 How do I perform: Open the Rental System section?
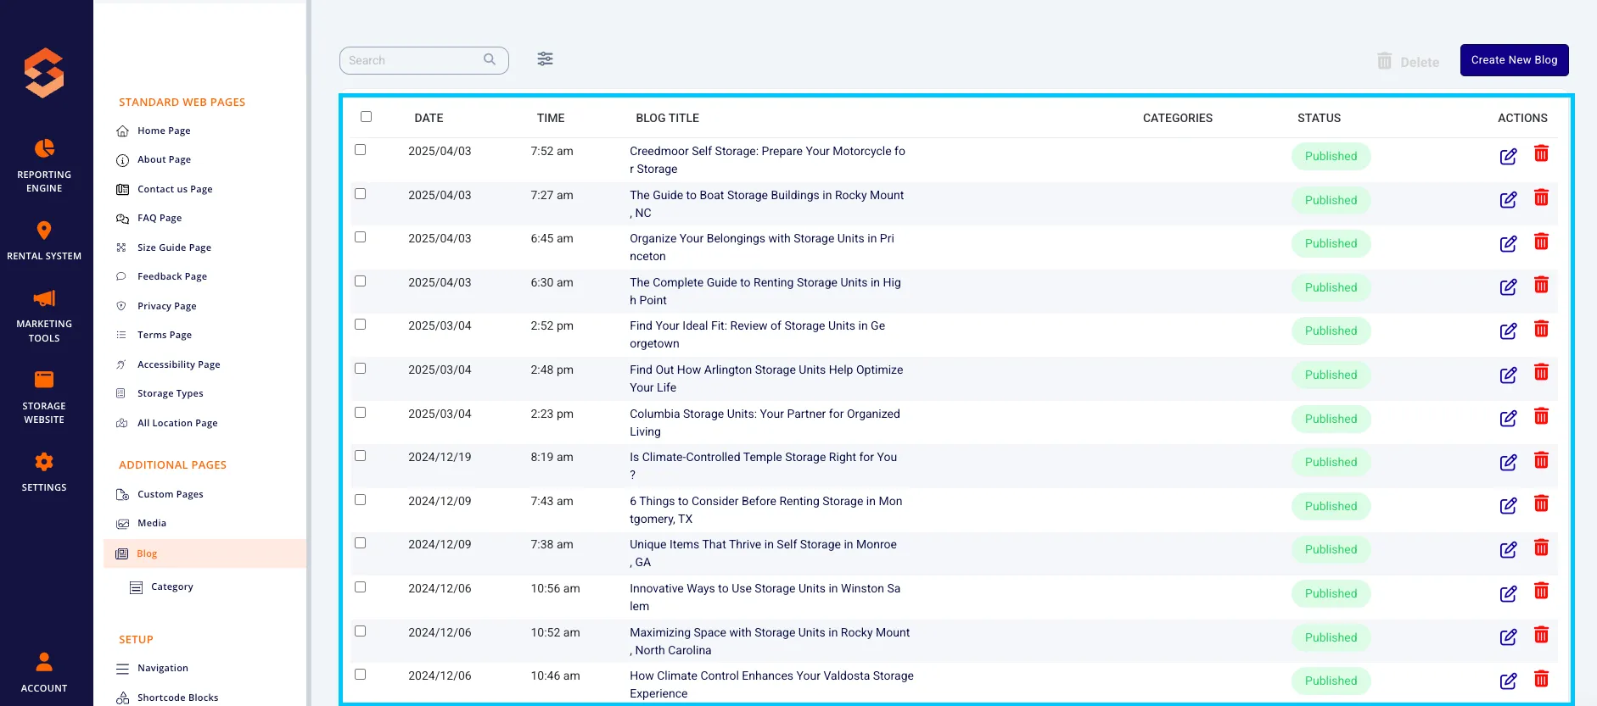coord(44,241)
